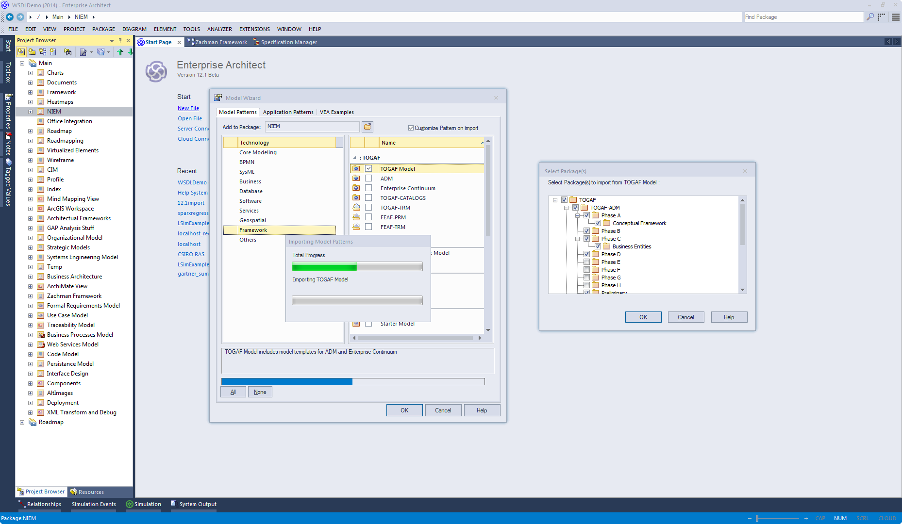Click the New Package folder icon

coord(32,52)
